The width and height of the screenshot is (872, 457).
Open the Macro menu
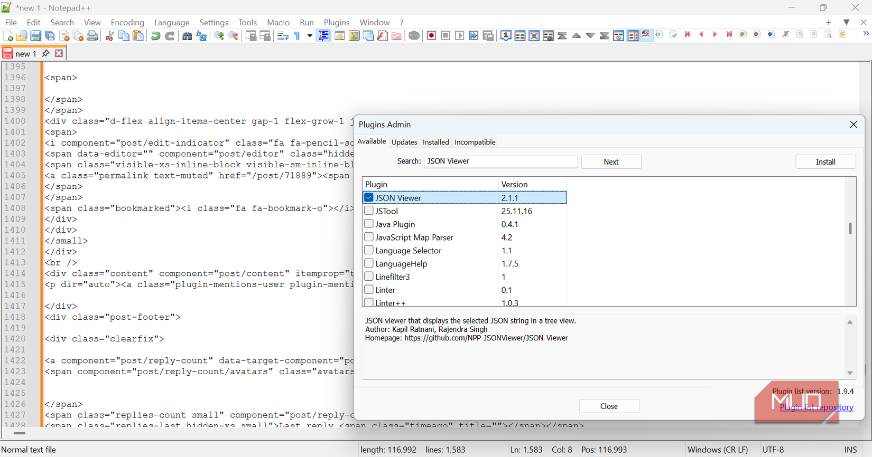point(278,22)
